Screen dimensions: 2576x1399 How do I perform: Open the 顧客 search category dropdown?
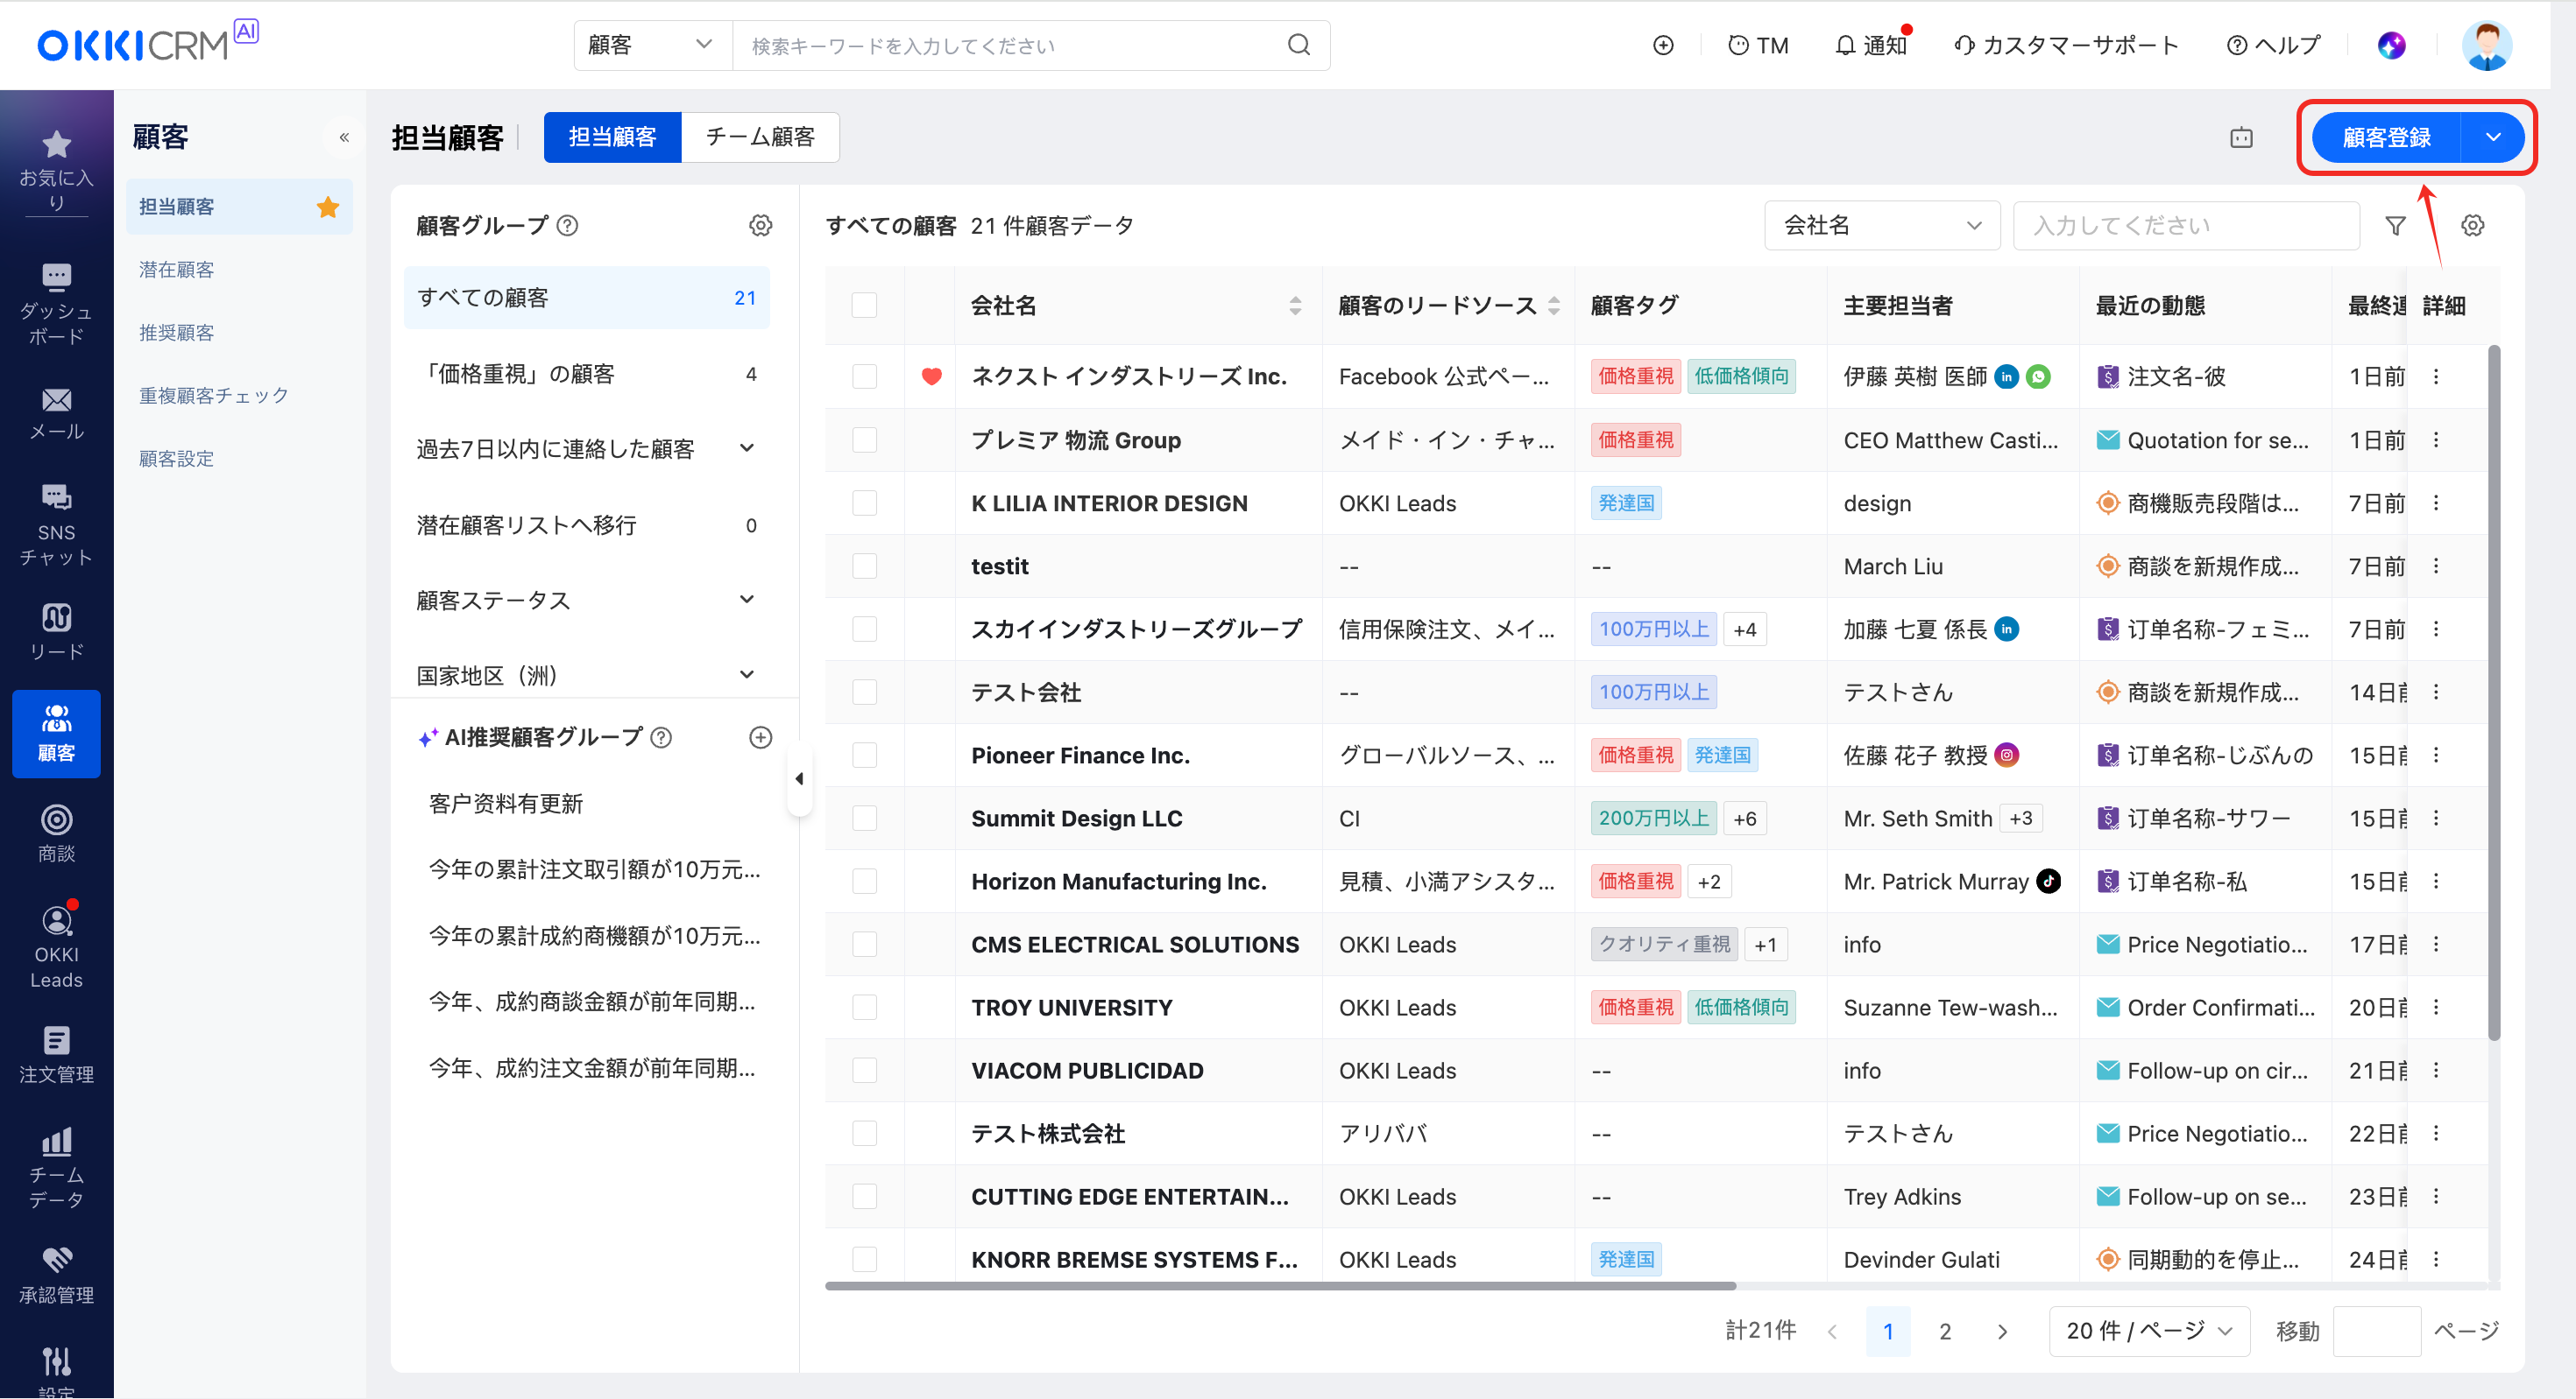[653, 45]
